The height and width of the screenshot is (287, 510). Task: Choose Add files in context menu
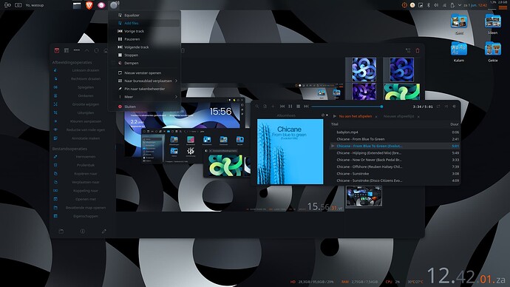(144, 23)
